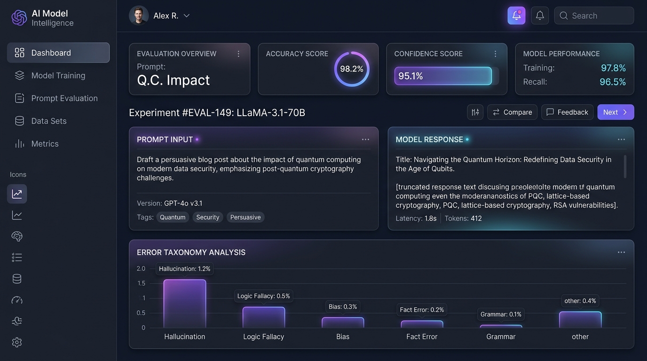
Task: Open Prompt Input panel ellipsis menu
Action: (365, 140)
